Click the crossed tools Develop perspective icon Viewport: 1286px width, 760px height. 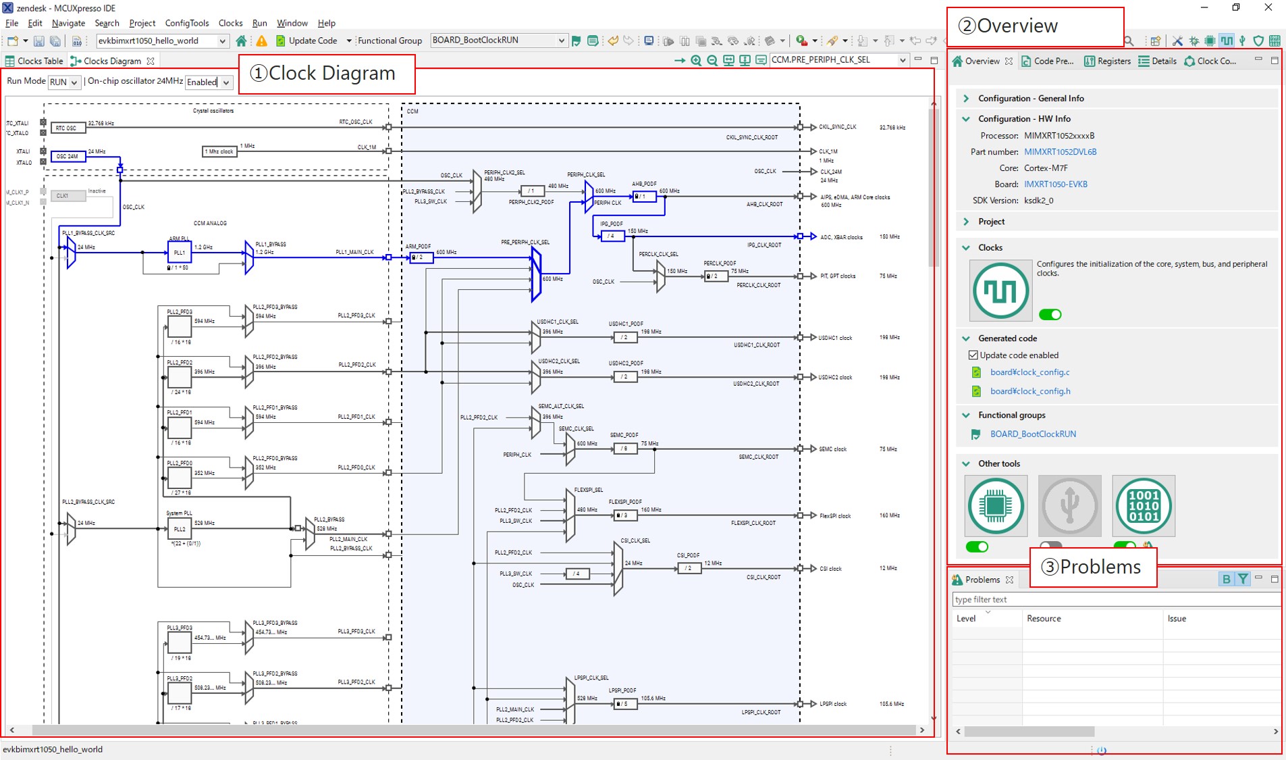(1177, 41)
